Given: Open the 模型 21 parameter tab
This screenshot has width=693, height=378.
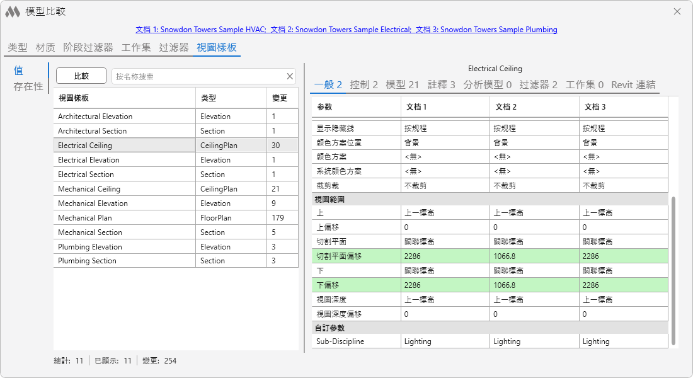Looking at the screenshot, I should coord(402,85).
